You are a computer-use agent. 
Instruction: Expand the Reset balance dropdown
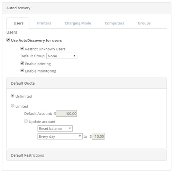(x=55, y=128)
